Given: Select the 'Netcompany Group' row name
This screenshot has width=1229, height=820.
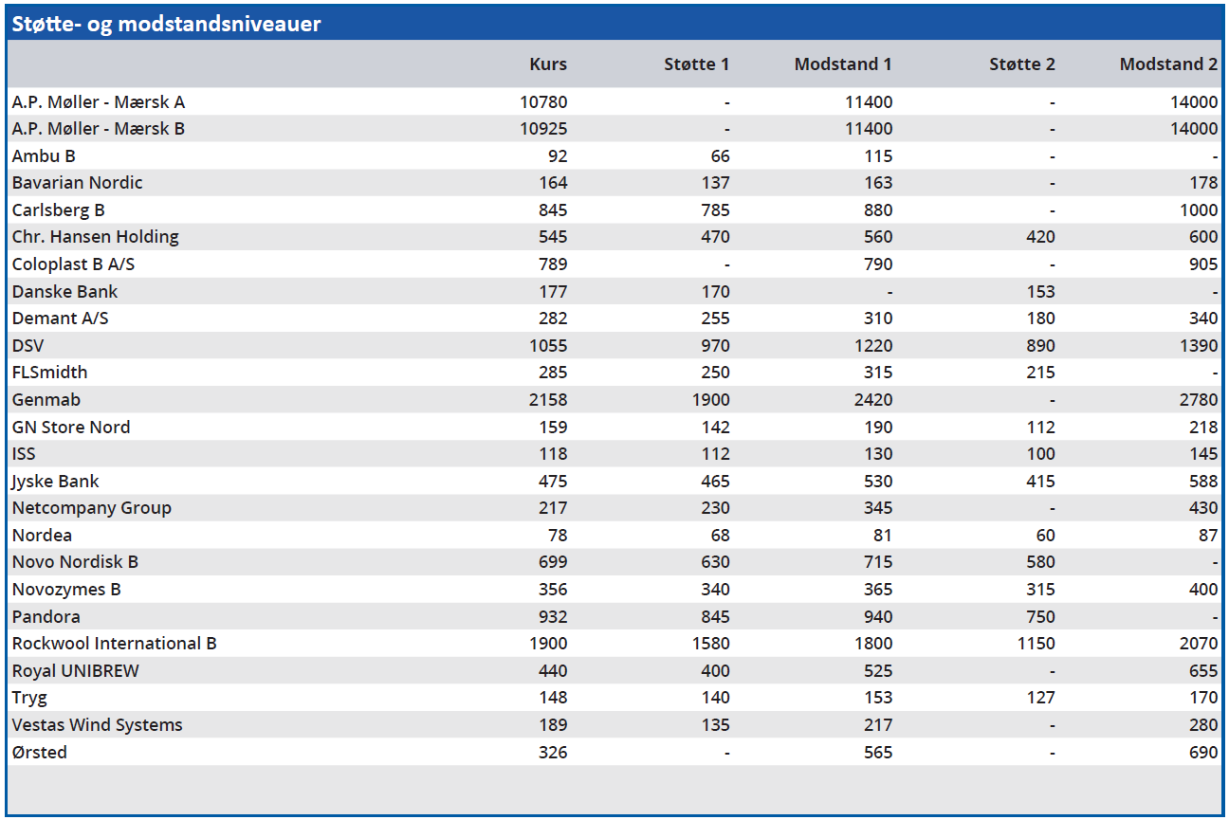Looking at the screenshot, I should [92, 508].
